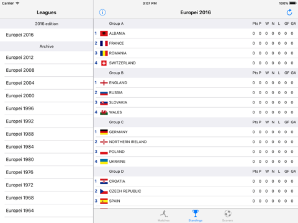Open the Scorers tab
This screenshot has height=223, width=298.
pos(227,216)
